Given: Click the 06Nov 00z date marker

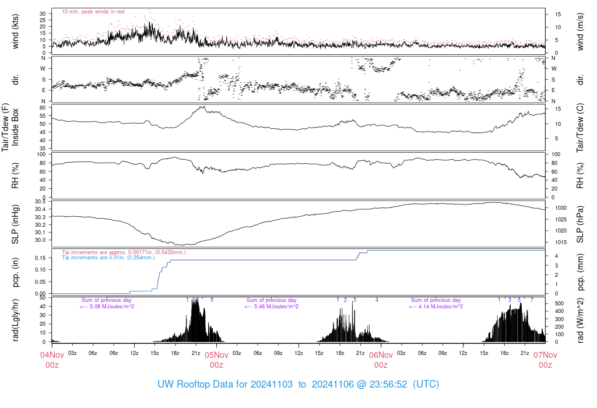Looking at the screenshot, I should [381, 359].
